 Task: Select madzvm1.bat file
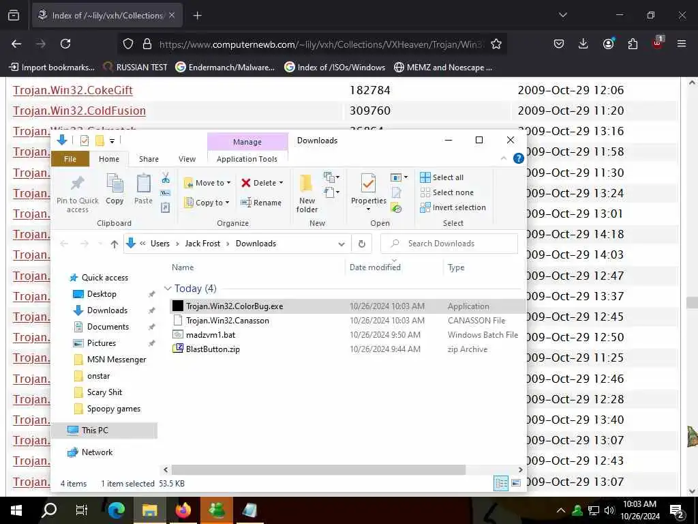coord(211,334)
